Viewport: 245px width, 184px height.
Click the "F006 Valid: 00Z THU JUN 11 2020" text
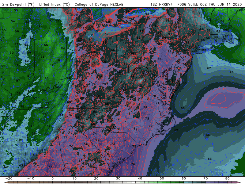pyautogui.click(x=210, y=4)
